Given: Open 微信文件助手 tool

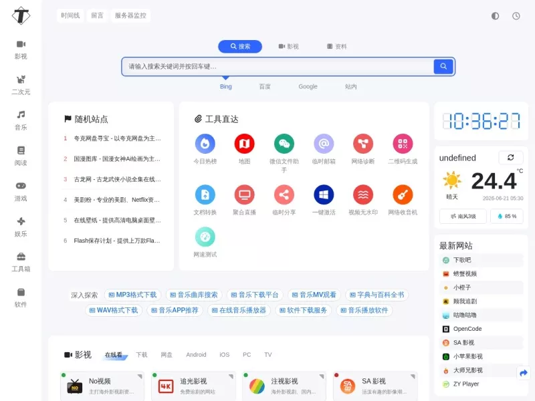Looking at the screenshot, I should (284, 154).
